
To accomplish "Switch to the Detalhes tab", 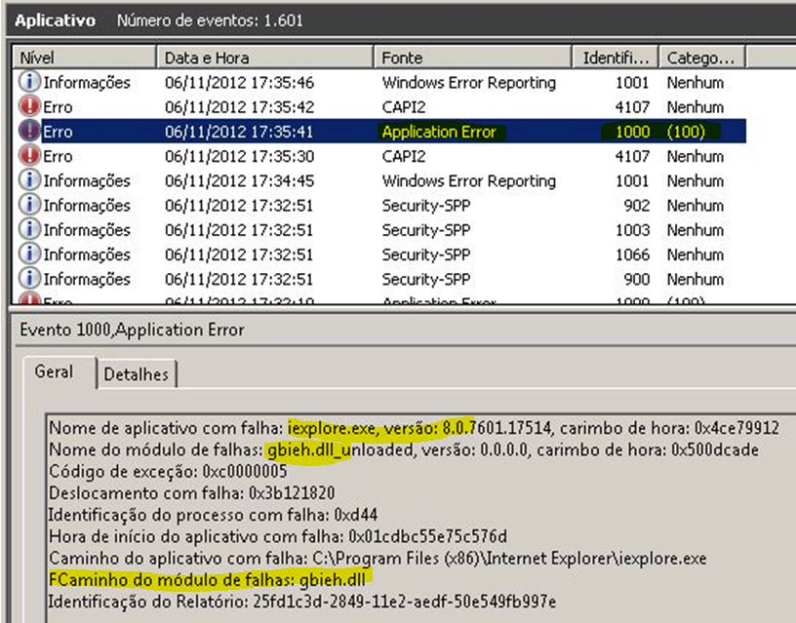I will click(x=137, y=373).
